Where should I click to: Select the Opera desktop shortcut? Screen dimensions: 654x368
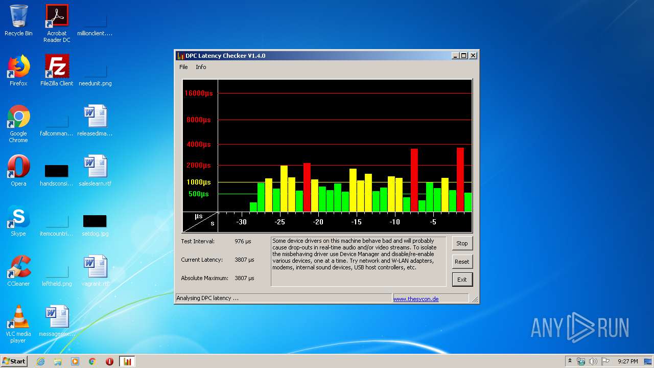pos(18,171)
